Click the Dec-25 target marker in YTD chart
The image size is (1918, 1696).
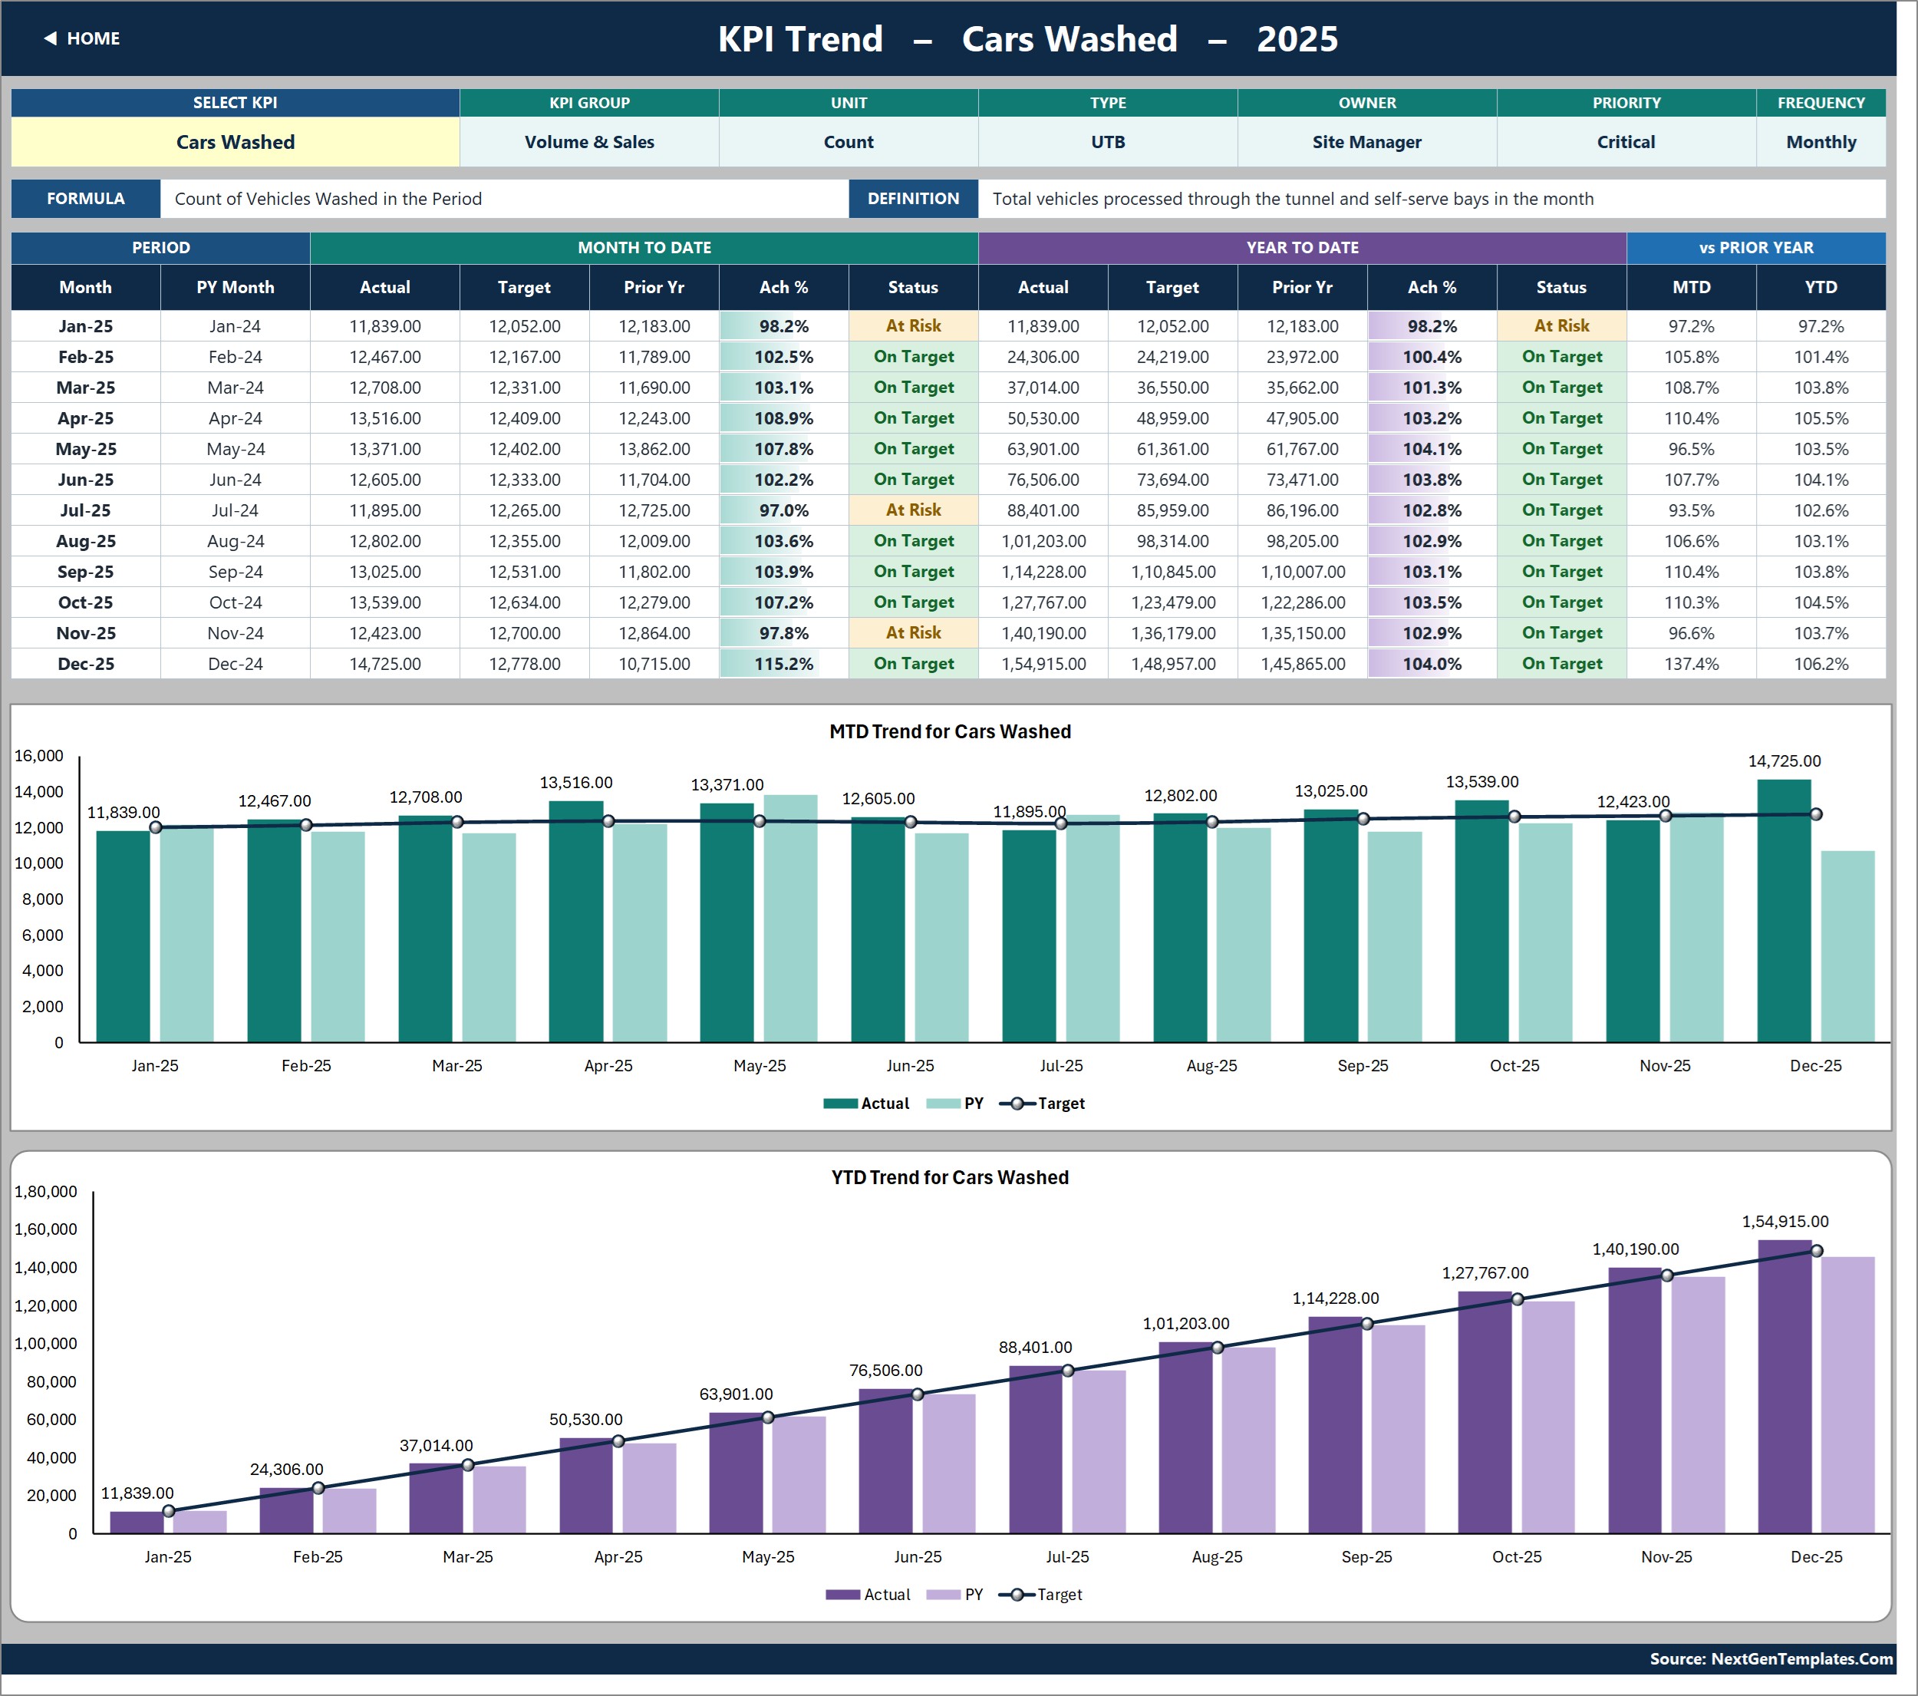coord(1817,1251)
